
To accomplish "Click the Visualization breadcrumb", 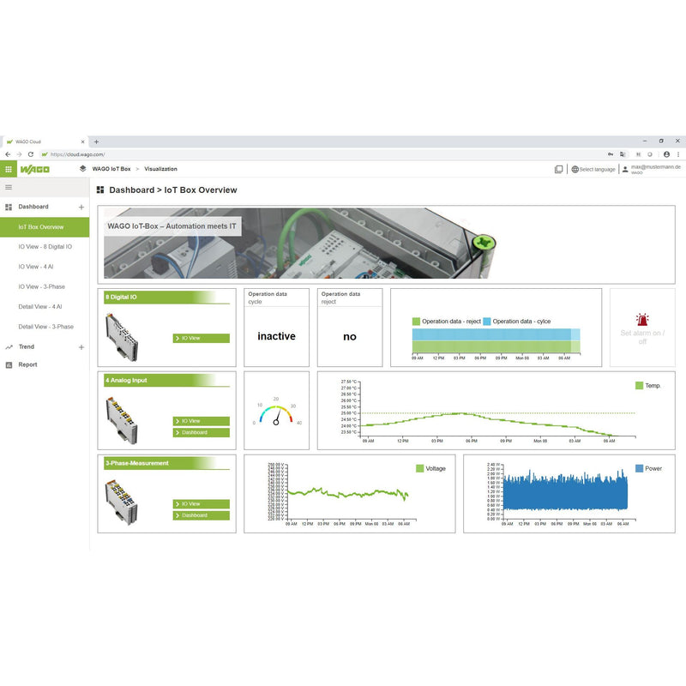I will [160, 169].
